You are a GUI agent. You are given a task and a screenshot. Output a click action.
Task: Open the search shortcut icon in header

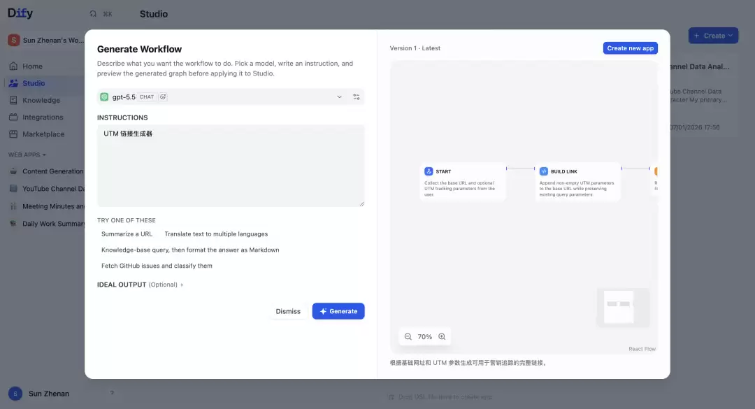[x=93, y=14]
